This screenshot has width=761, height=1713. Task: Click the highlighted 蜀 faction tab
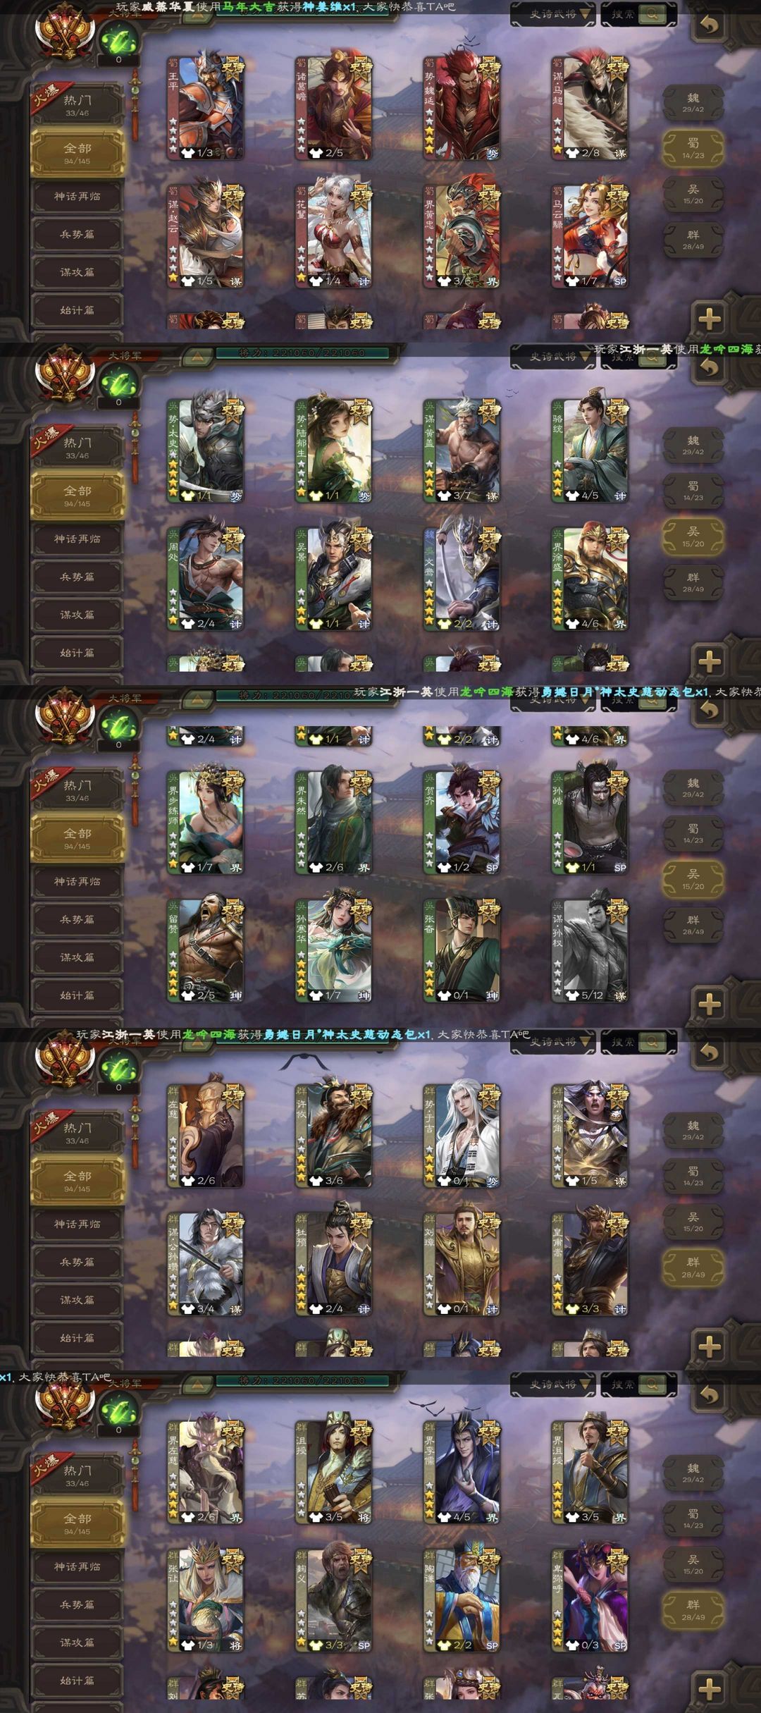(693, 148)
